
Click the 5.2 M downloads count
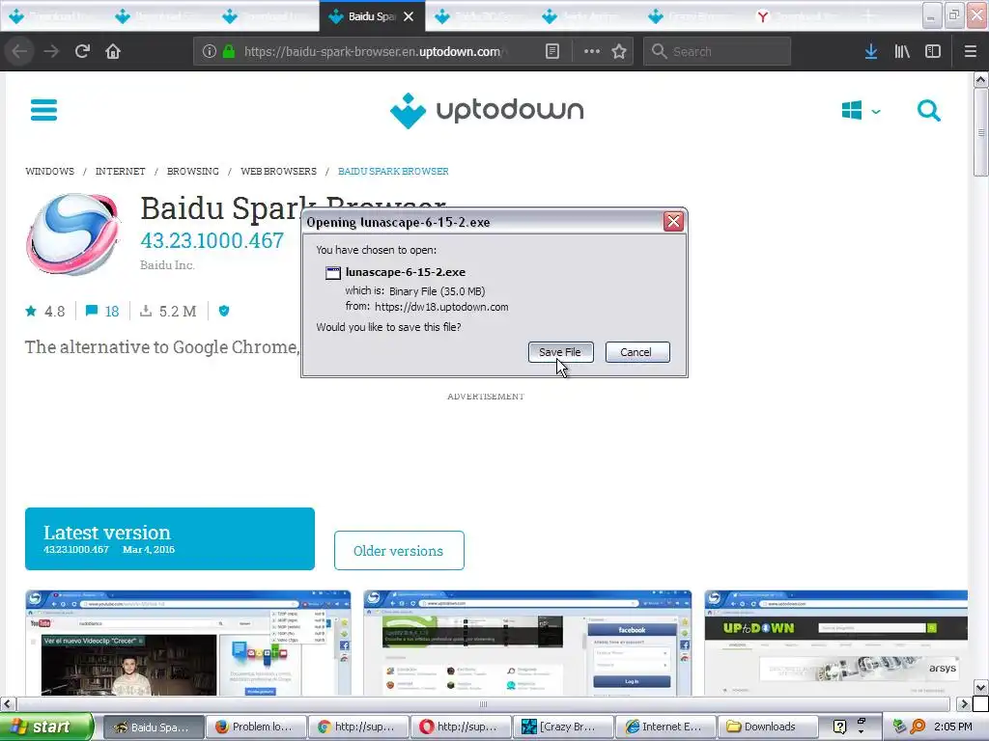[168, 311]
